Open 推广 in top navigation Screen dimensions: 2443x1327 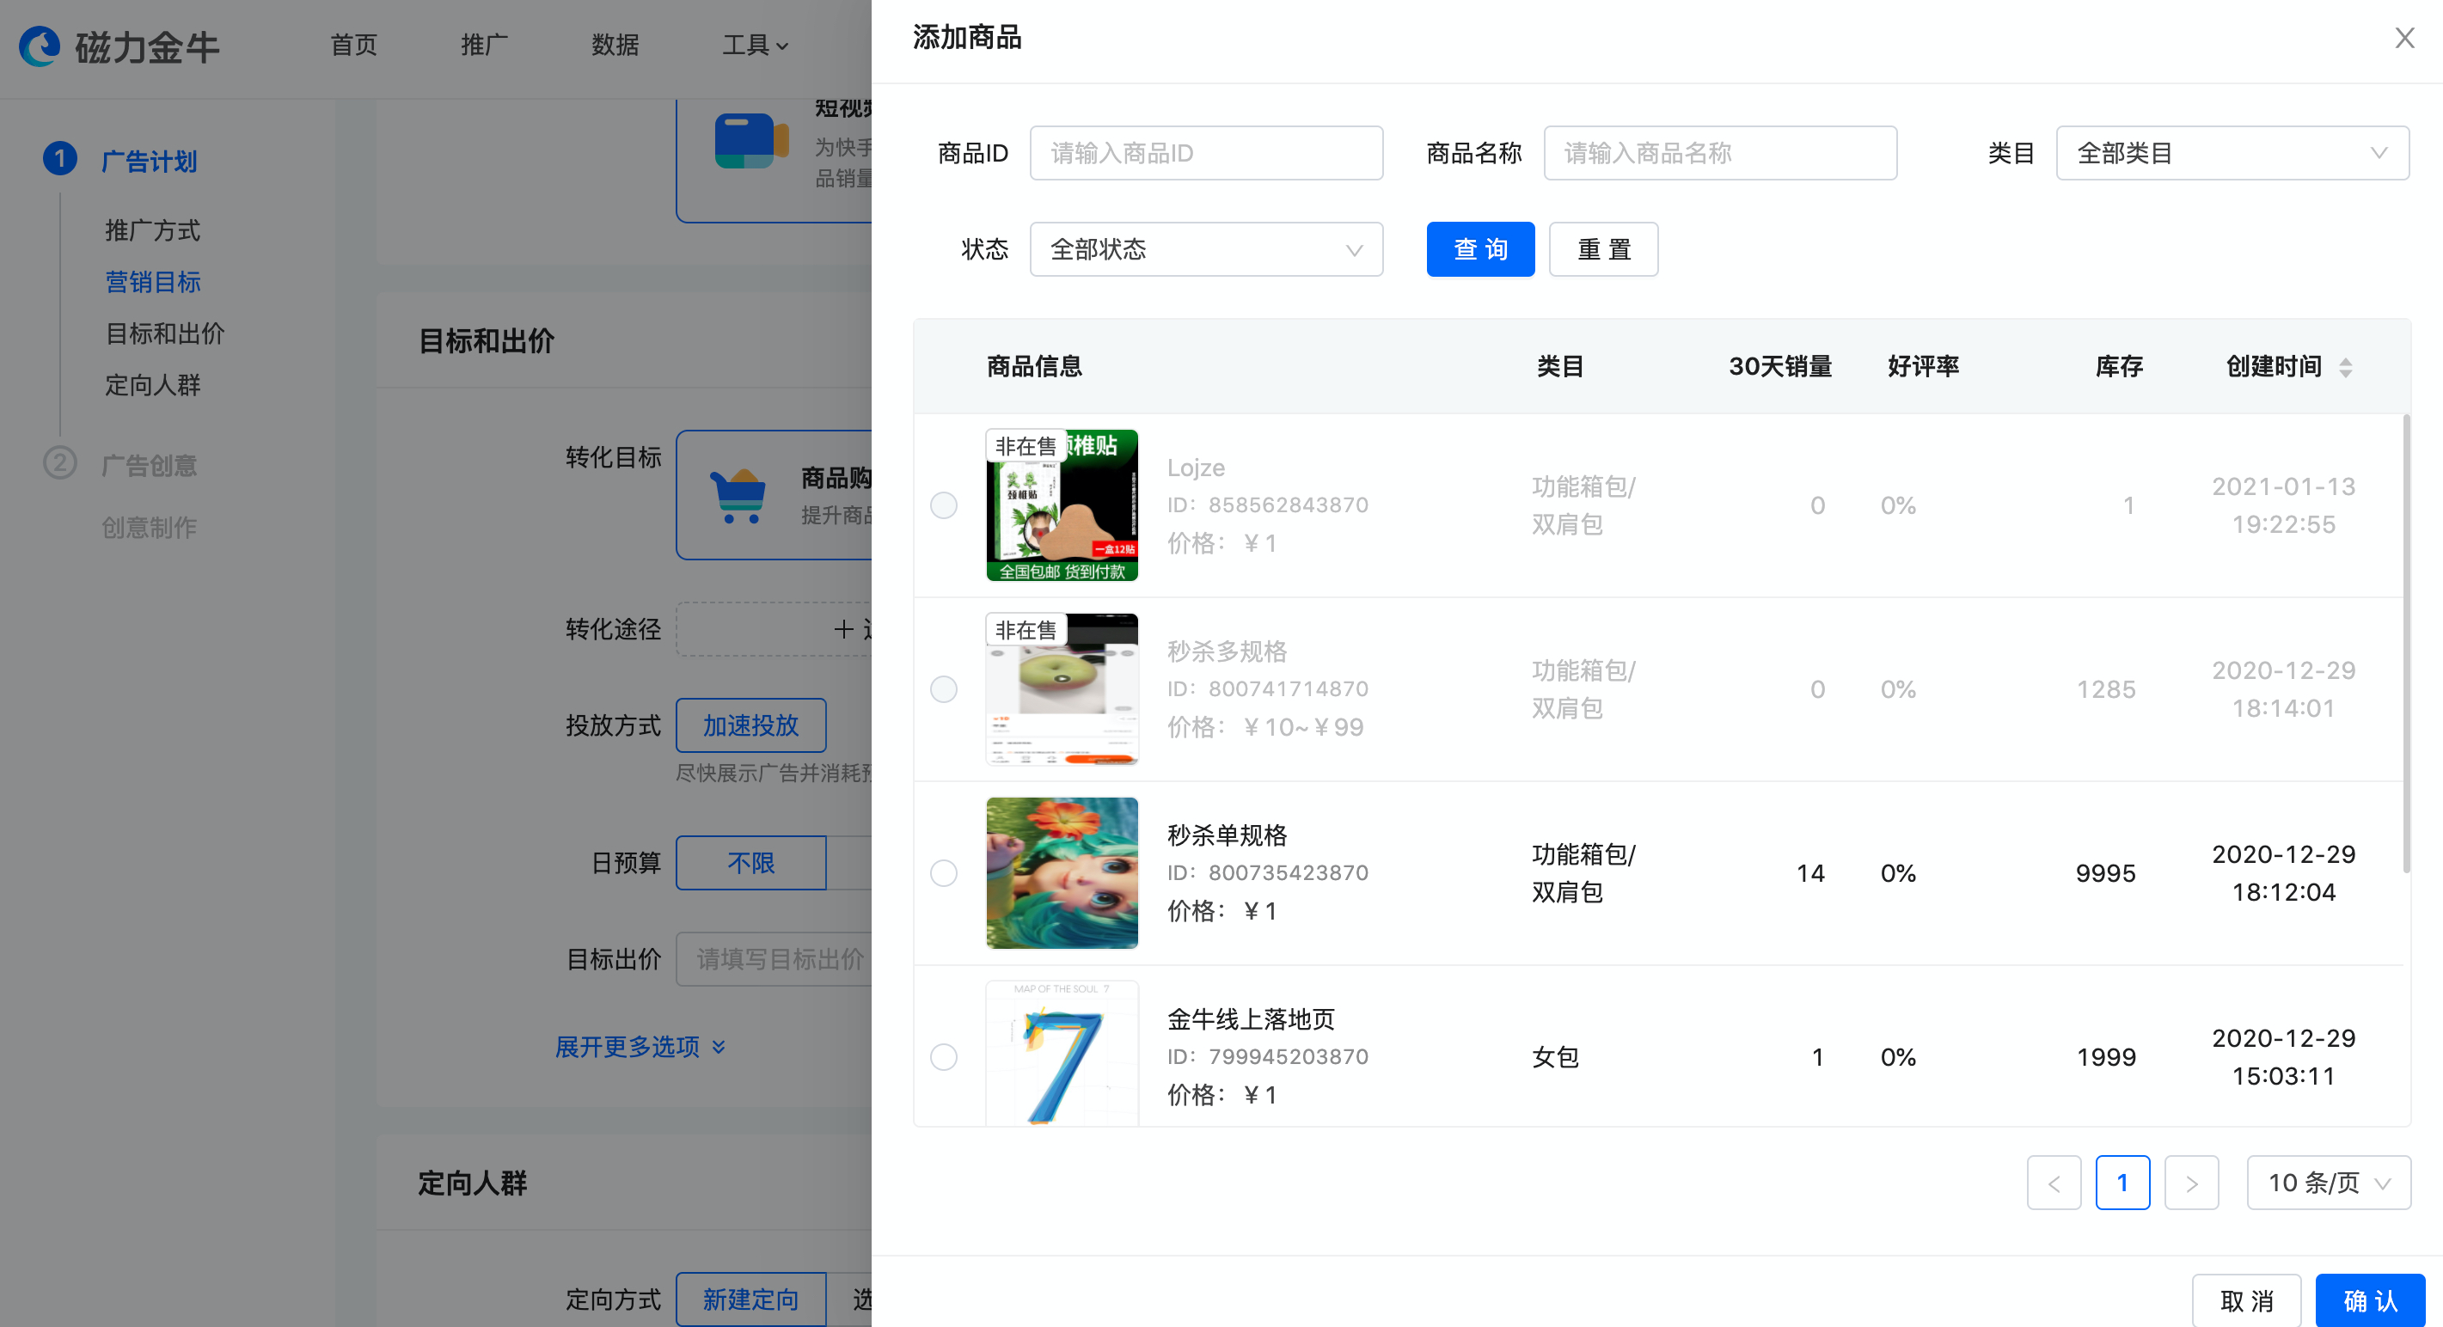pos(485,45)
